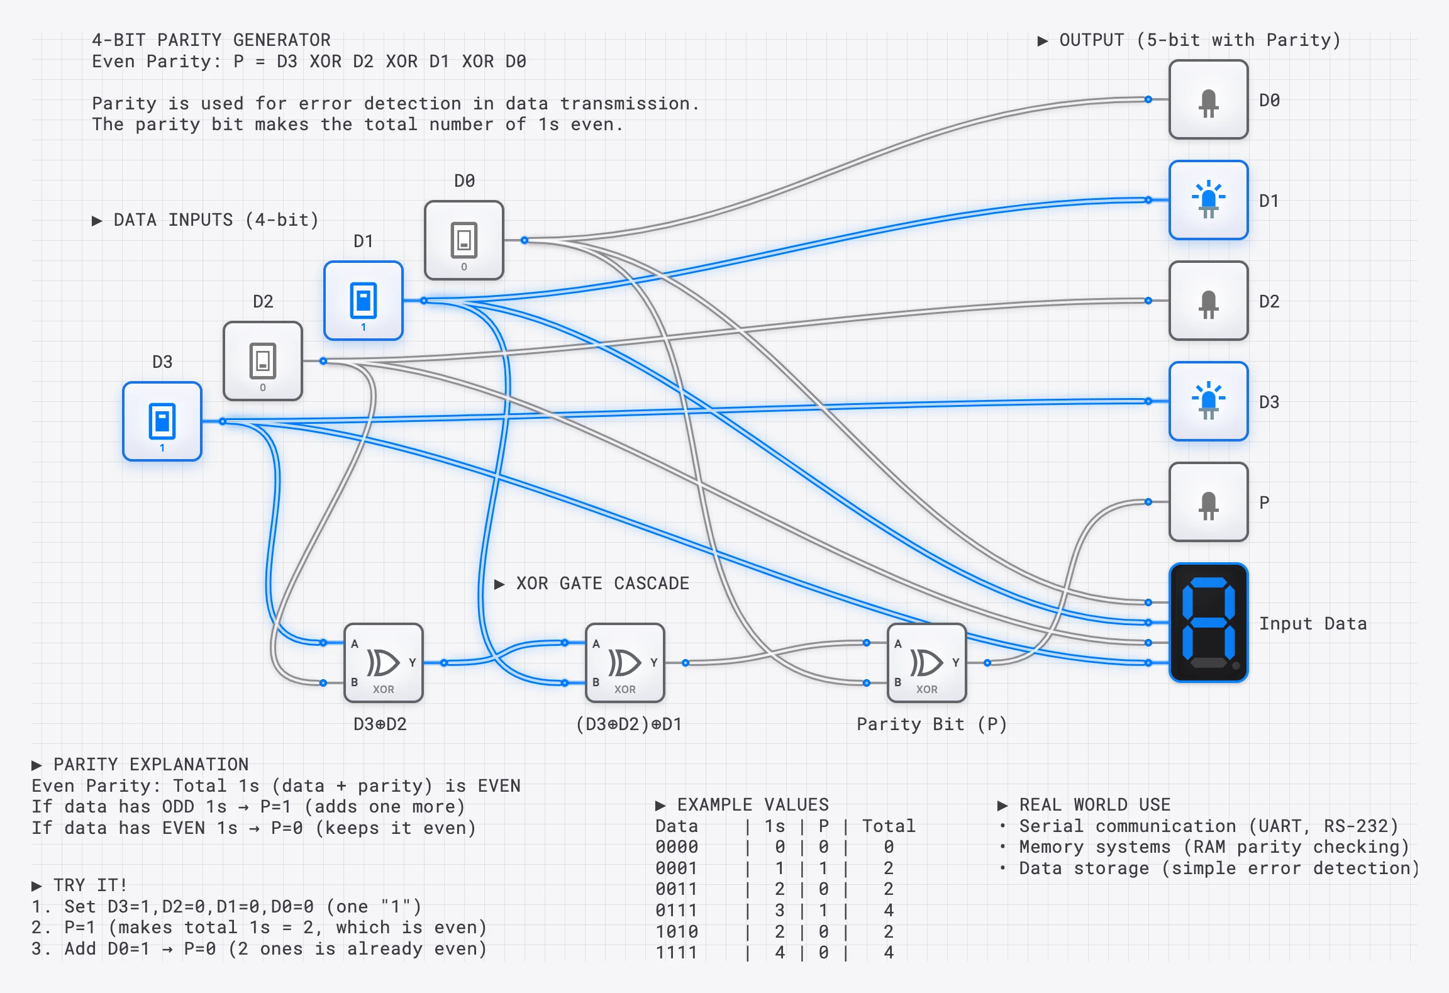
Task: Click the OUTPUT section heading arrow
Action: click(x=1043, y=41)
